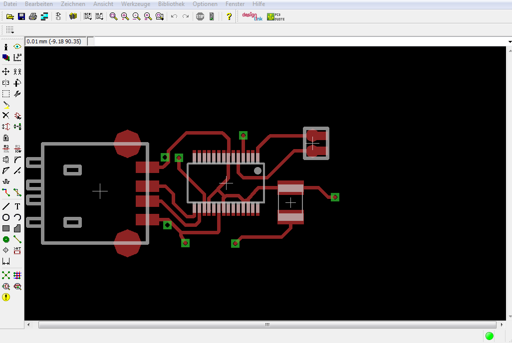Screen dimensions: 512x343
Task: Select the Lock tool
Action: click(6, 138)
